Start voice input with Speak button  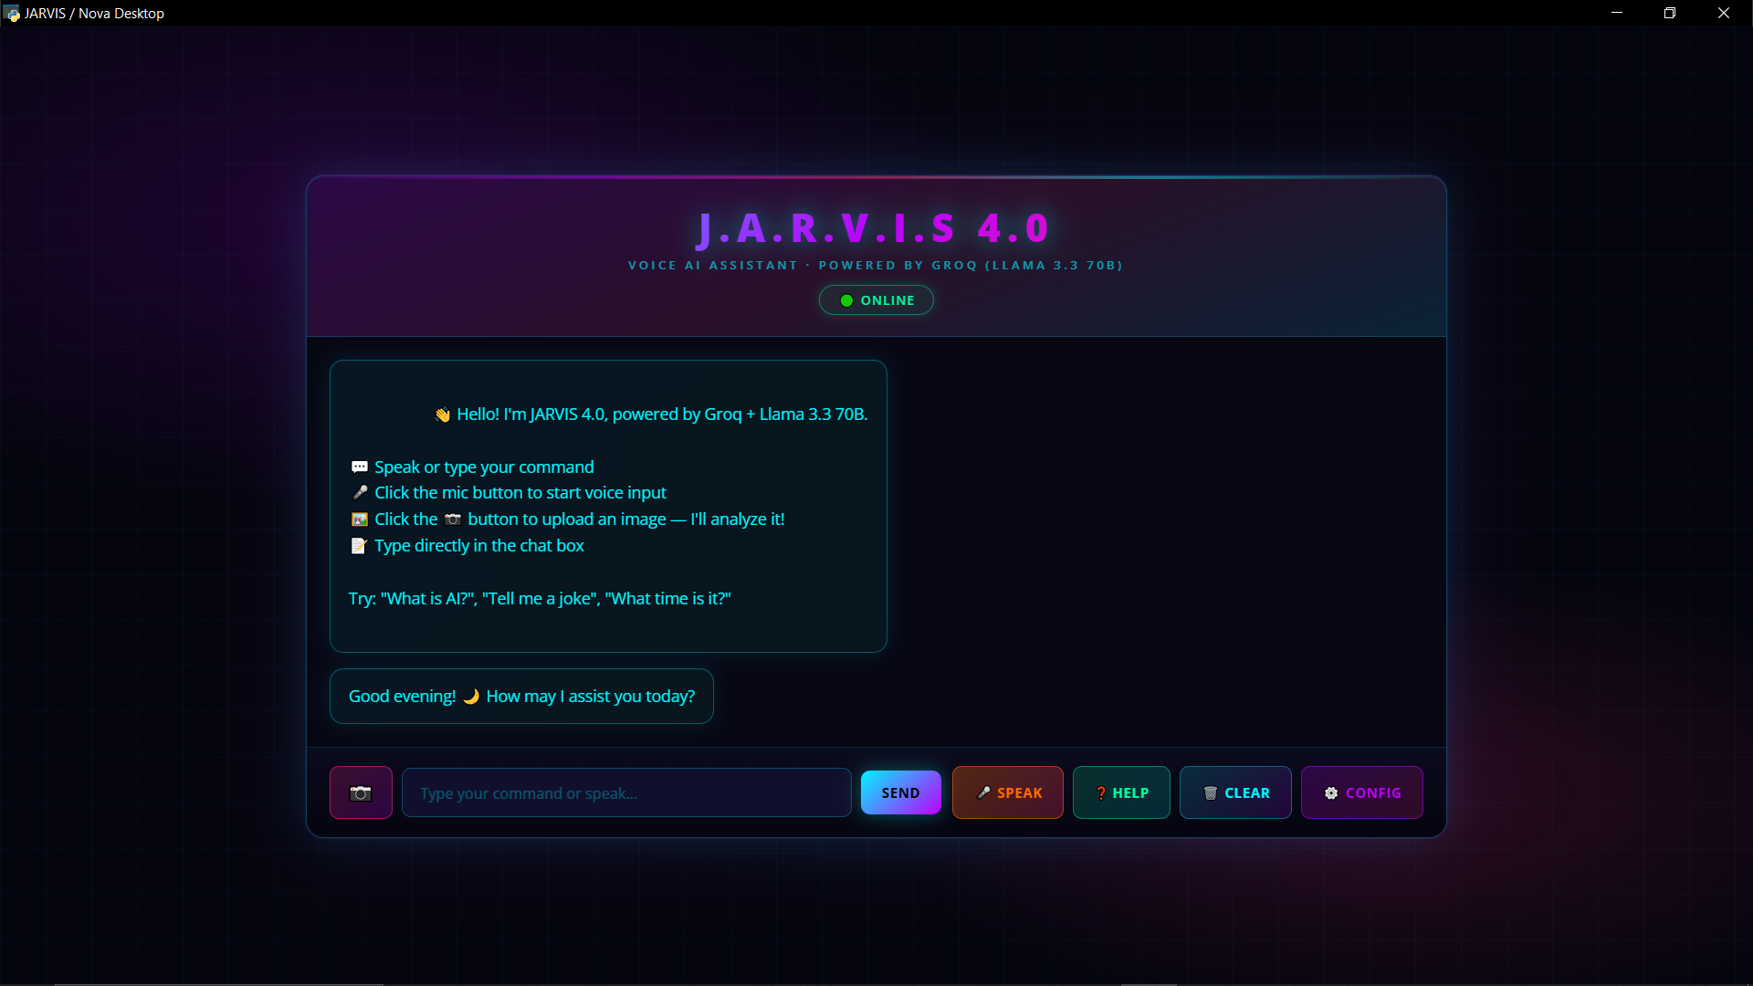point(1008,792)
